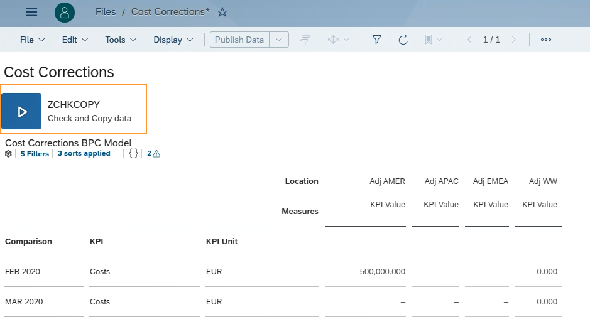The height and width of the screenshot is (334, 590).
Task: Select Cost Corrections breadcrumb title
Action: coord(170,12)
